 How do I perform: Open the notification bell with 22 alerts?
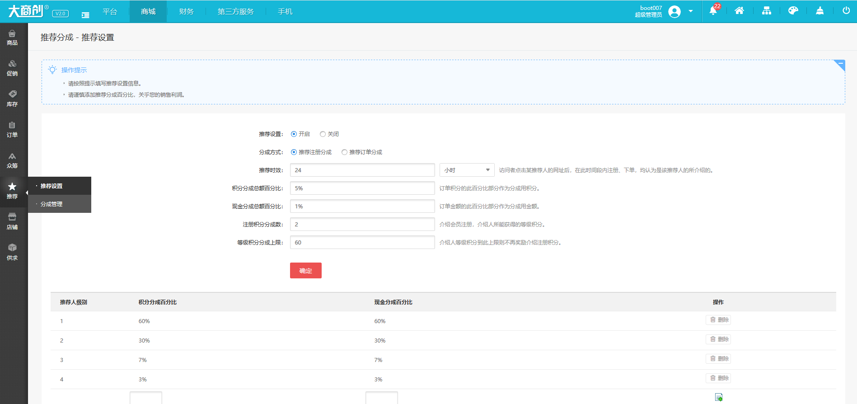point(713,11)
